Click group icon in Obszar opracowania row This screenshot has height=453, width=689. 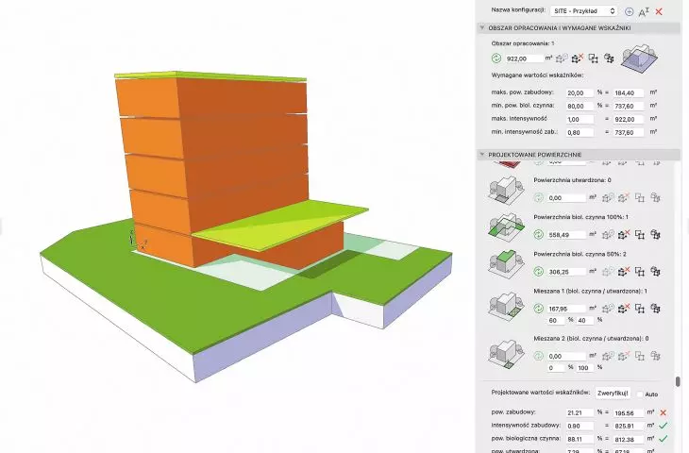(609, 58)
